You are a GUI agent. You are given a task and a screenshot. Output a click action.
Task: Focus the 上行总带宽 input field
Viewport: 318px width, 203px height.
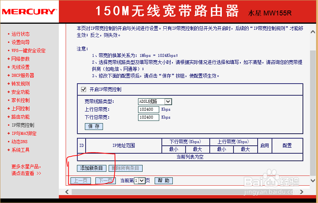point(149,110)
